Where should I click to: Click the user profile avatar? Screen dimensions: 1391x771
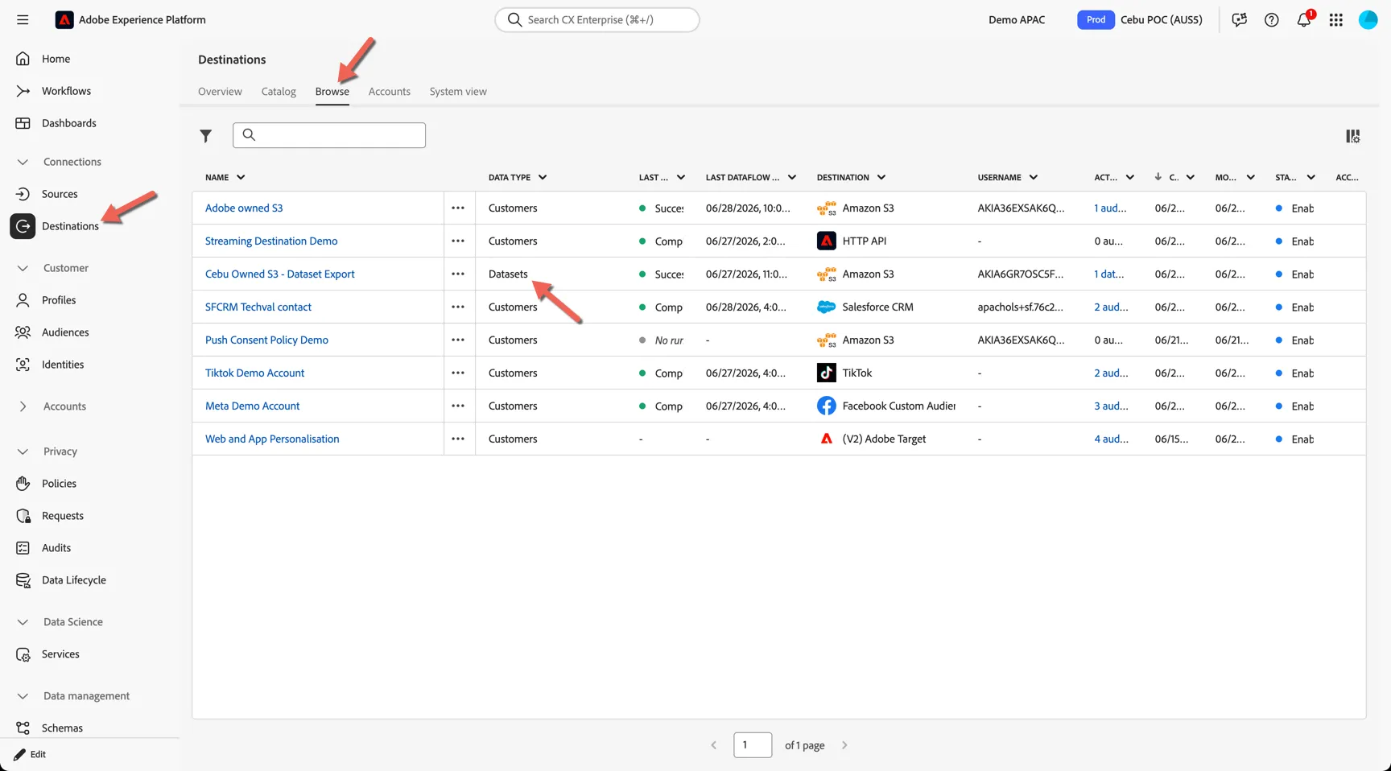1368,20
